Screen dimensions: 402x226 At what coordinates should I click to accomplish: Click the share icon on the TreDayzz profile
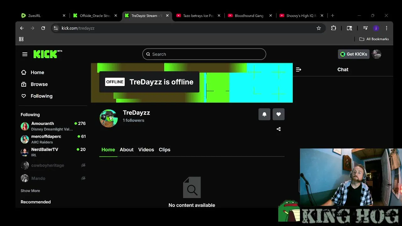pyautogui.click(x=279, y=129)
